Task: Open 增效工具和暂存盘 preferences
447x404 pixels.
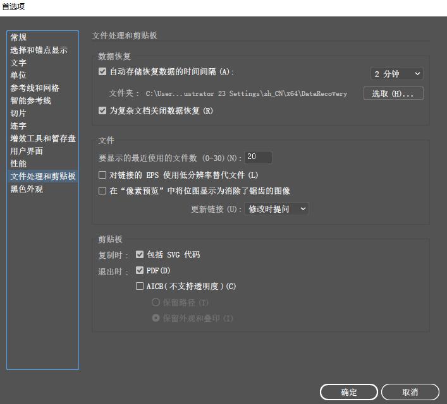Action: [42, 138]
